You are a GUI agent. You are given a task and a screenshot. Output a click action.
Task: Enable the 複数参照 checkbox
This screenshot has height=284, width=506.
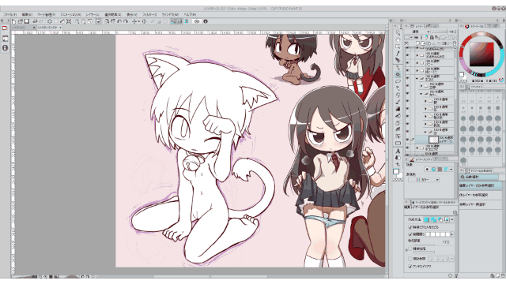[x=410, y=259]
